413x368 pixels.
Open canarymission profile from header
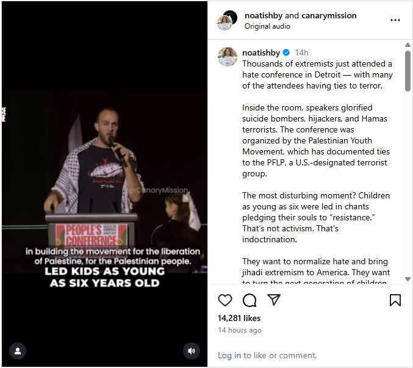tap(329, 15)
